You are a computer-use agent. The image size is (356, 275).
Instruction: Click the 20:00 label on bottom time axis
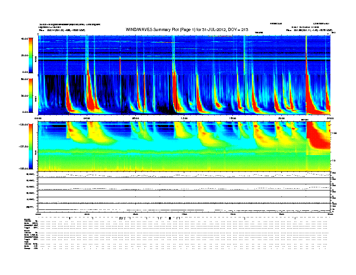(281, 214)
